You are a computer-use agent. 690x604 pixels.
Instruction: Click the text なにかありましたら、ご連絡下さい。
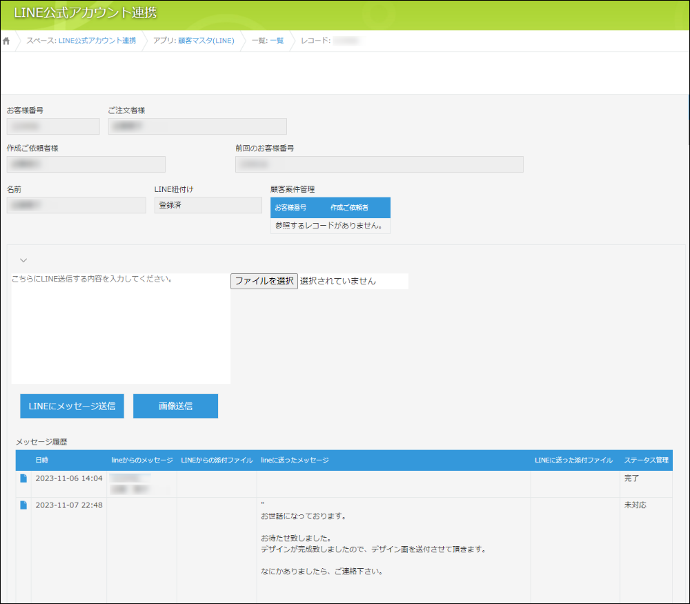coord(322,571)
